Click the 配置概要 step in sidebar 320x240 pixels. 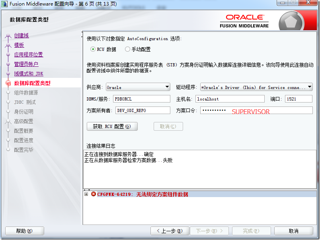[x=23, y=131]
